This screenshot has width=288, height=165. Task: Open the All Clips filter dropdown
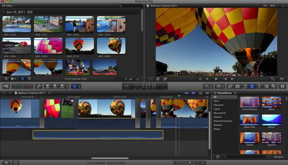[8, 6]
